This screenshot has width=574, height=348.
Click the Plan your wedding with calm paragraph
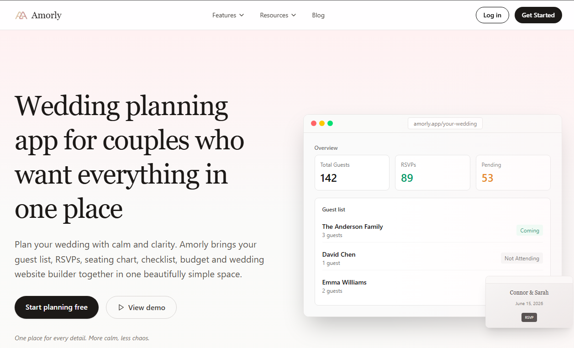coord(139,259)
